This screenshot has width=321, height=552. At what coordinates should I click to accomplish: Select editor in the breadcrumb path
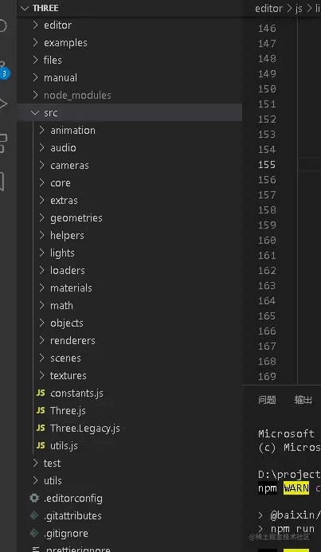pos(269,9)
